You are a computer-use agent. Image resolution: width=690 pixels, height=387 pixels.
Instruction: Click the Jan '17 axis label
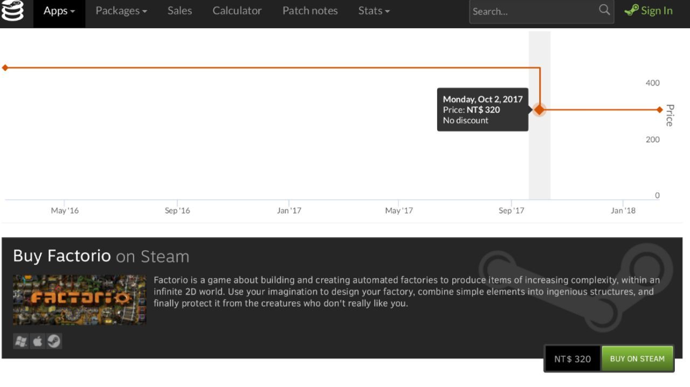pyautogui.click(x=289, y=211)
